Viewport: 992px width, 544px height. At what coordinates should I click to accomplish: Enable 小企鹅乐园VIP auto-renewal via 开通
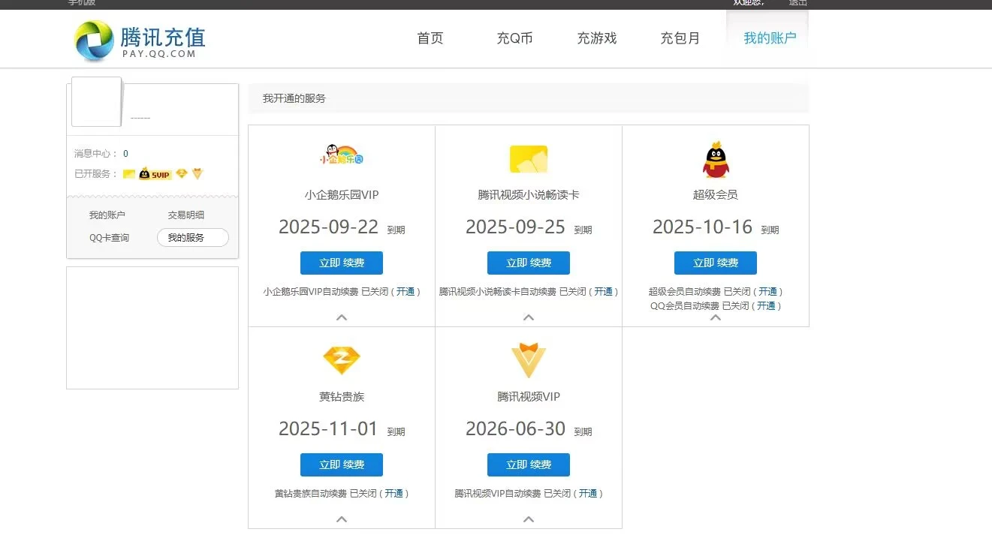(406, 292)
